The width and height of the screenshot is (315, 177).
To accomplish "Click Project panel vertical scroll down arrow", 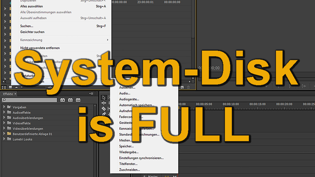I will tap(193, 78).
